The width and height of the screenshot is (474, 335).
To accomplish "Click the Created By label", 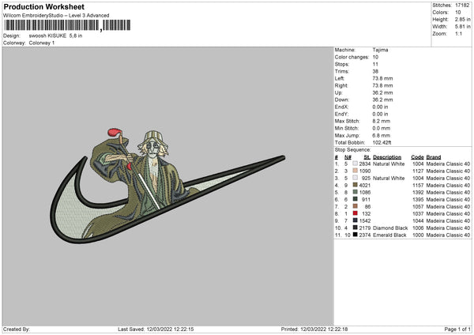I will (17, 329).
